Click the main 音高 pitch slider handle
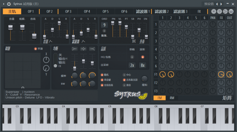The width and height of the screenshot is (237, 132). tap(34, 36)
